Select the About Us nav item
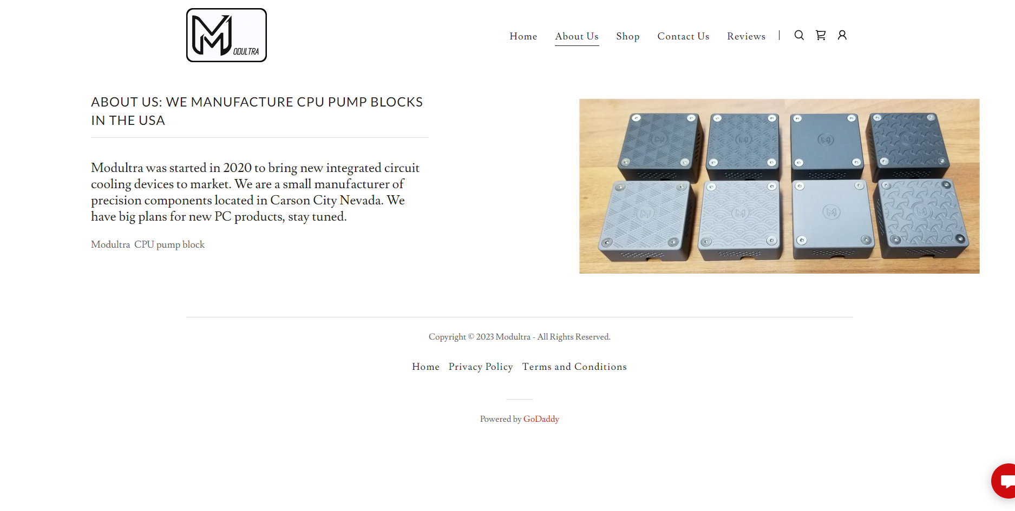 (x=577, y=36)
